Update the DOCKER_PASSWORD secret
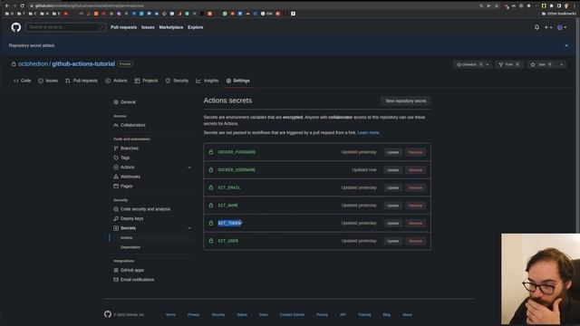This screenshot has height=326, width=580. (392, 152)
